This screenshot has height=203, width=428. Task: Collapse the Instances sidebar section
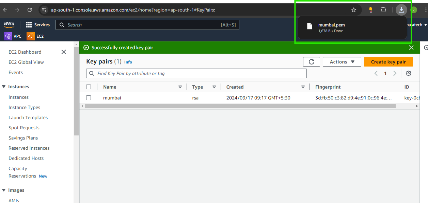point(4,87)
